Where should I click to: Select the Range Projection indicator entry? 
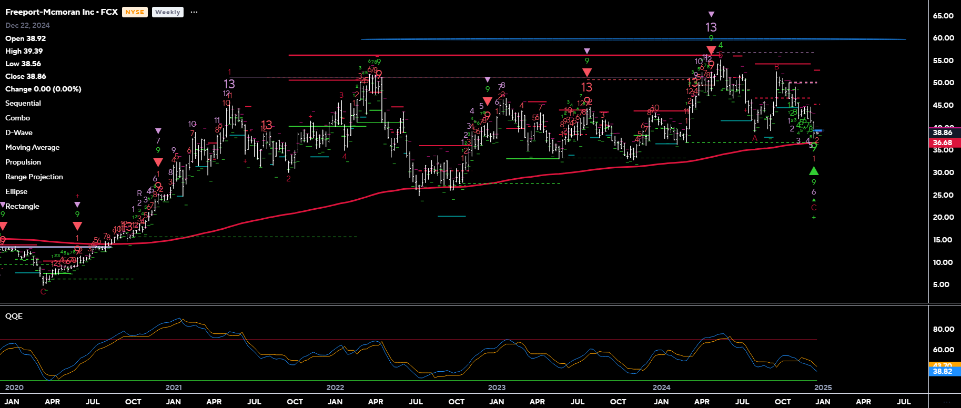(34, 177)
